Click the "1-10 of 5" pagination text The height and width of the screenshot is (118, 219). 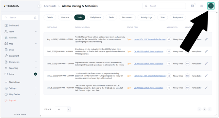click(47, 110)
